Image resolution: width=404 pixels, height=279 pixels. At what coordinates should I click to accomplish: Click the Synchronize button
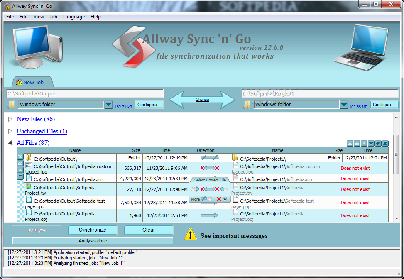(93, 230)
